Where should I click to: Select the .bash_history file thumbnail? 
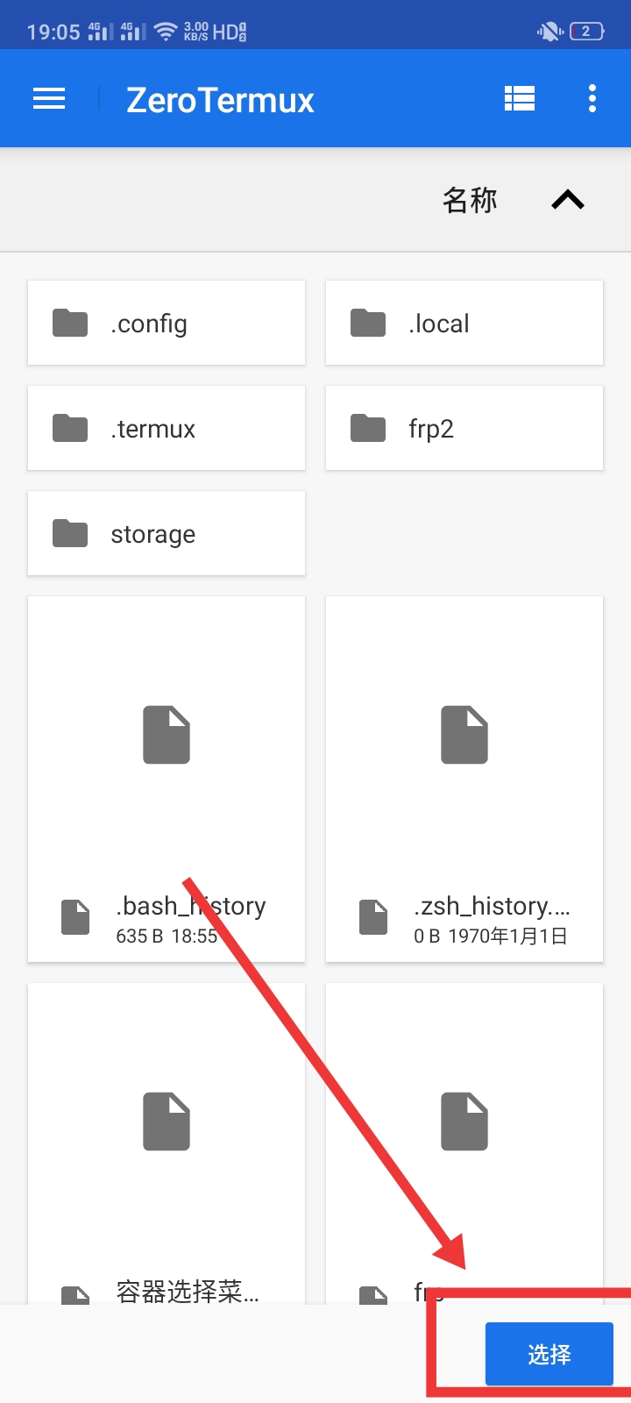[167, 735]
